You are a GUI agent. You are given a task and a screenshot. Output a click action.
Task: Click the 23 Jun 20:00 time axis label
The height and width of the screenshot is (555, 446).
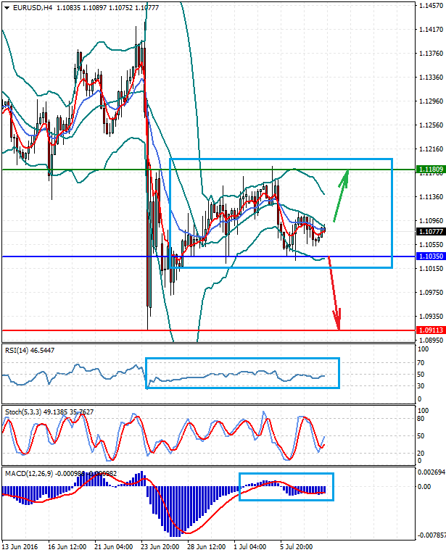tap(161, 547)
